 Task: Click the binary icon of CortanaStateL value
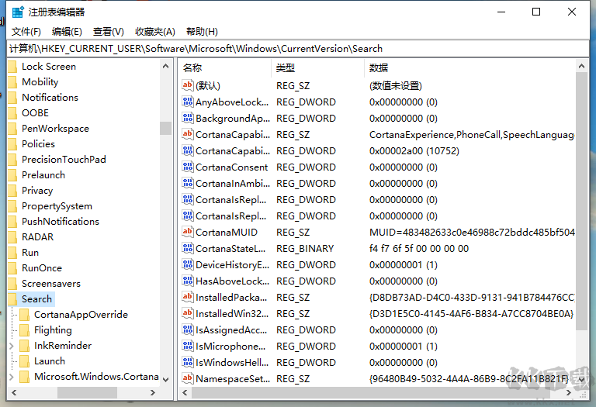point(187,248)
